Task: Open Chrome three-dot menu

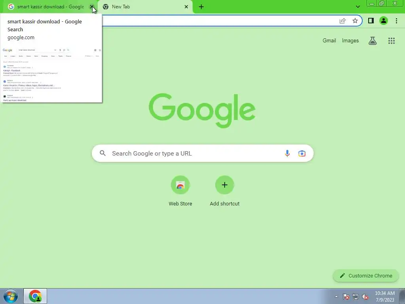Action: click(396, 21)
